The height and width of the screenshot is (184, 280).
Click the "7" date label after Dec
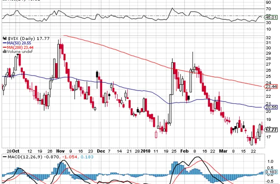pos(109,151)
